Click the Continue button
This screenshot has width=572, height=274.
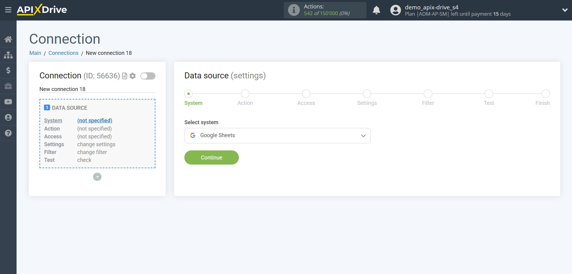coord(211,157)
